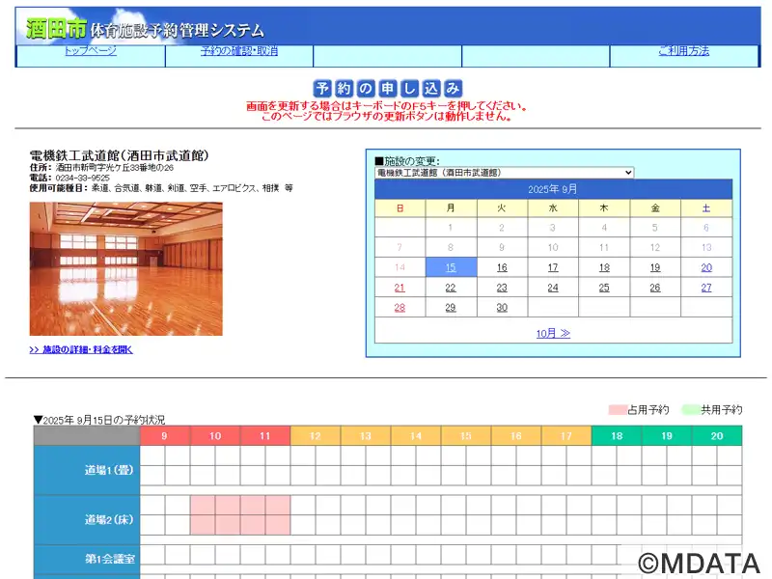The width and height of the screenshot is (772, 579).
Task: Select Saturday September 27 in calendar
Action: [x=706, y=288]
